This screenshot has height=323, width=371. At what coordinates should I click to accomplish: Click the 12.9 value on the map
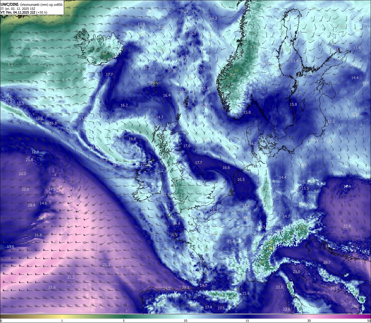[x=35, y=152]
